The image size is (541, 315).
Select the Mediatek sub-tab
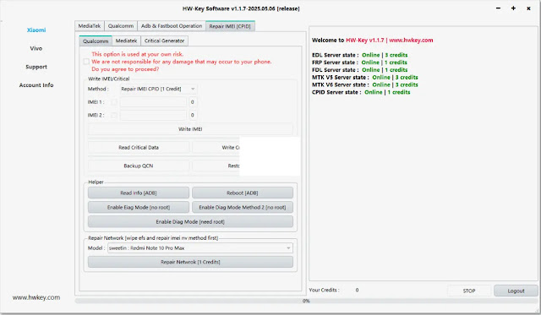126,41
